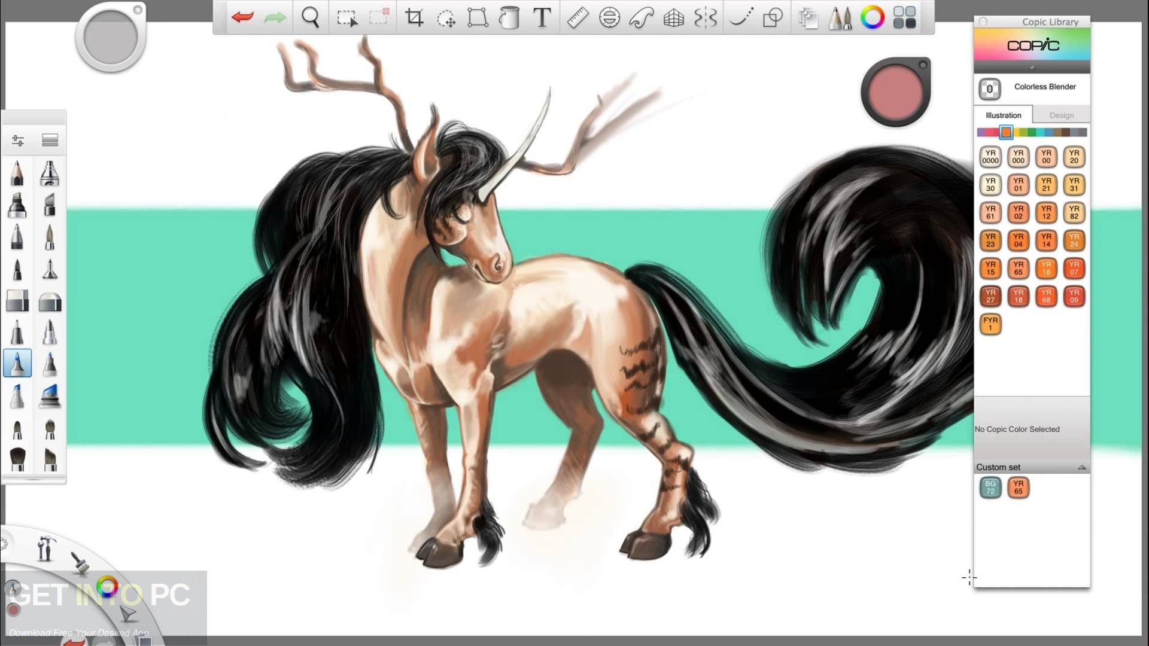Switch to the Illustration tab
This screenshot has width=1149, height=646.
(1003, 115)
